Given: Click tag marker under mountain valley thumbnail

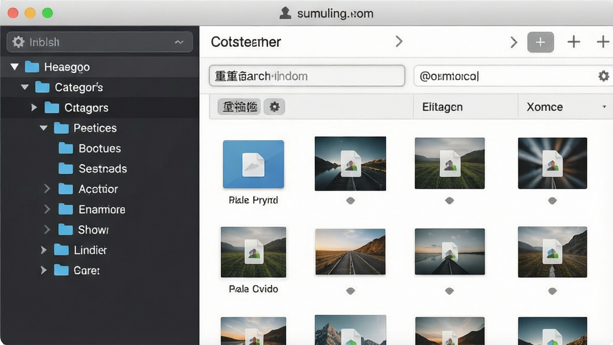Looking at the screenshot, I should click(x=553, y=291).
